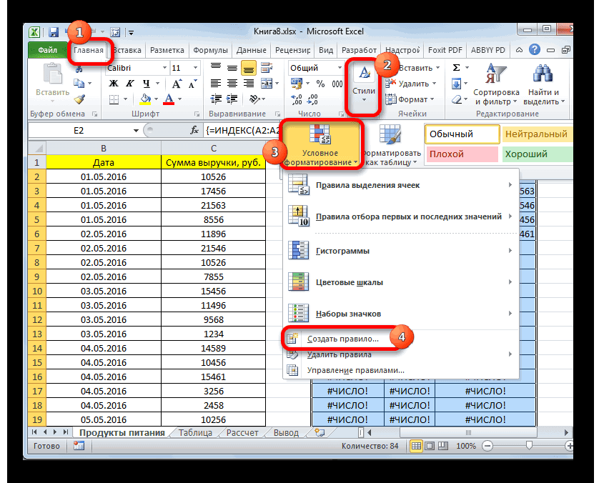
Task: Switch to the Формулы ribbon tab
Action: tap(210, 50)
